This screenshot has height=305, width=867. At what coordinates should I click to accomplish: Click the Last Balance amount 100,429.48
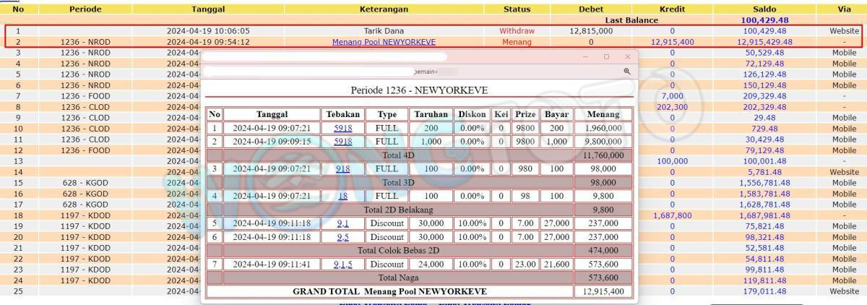764,20
